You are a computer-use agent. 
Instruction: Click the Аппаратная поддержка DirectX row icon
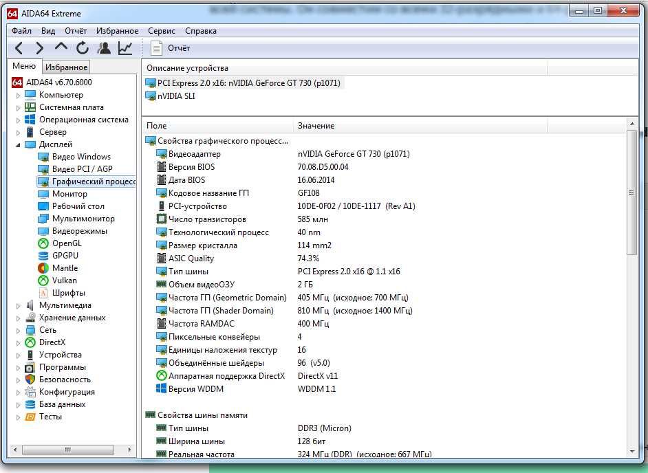coord(162,376)
